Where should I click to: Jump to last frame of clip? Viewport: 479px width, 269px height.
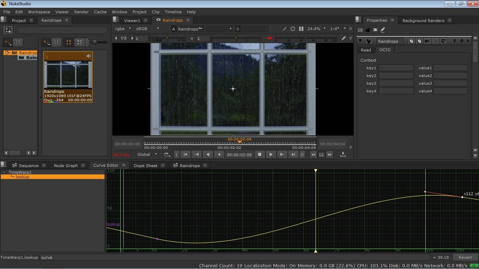click(x=293, y=154)
